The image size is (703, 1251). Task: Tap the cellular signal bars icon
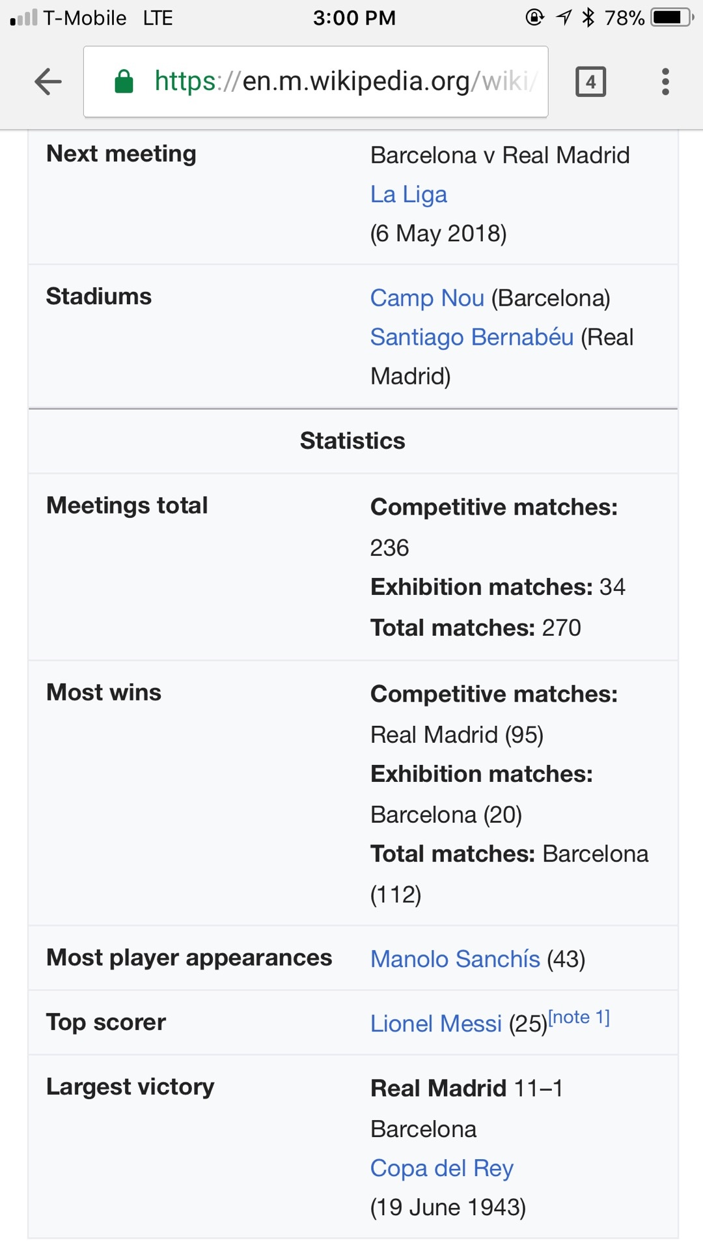coord(24,18)
